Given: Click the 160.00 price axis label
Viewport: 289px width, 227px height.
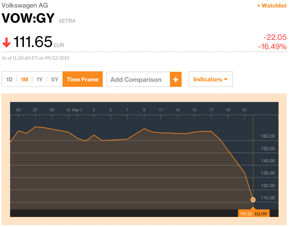Looking at the screenshot, I should pos(268,136).
